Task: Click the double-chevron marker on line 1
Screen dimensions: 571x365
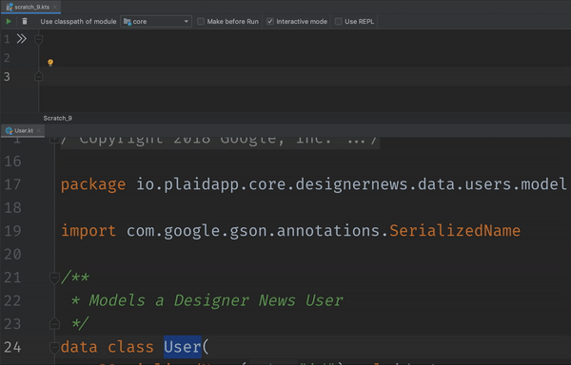Action: (x=22, y=39)
